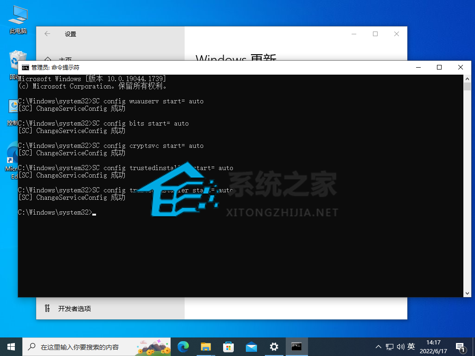Open the network status flyout
Image resolution: width=475 pixels, height=356 pixels.
click(x=389, y=346)
